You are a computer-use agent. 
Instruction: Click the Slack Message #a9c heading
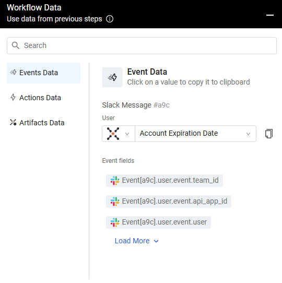click(136, 105)
